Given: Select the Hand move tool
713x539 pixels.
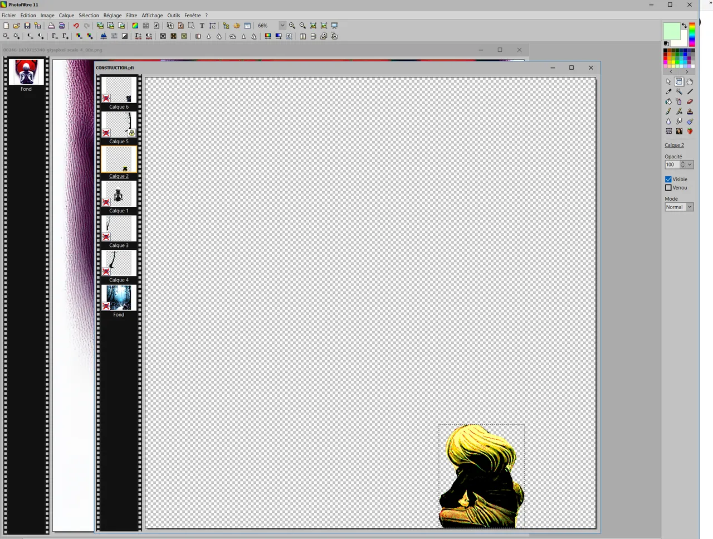Looking at the screenshot, I should (x=690, y=81).
